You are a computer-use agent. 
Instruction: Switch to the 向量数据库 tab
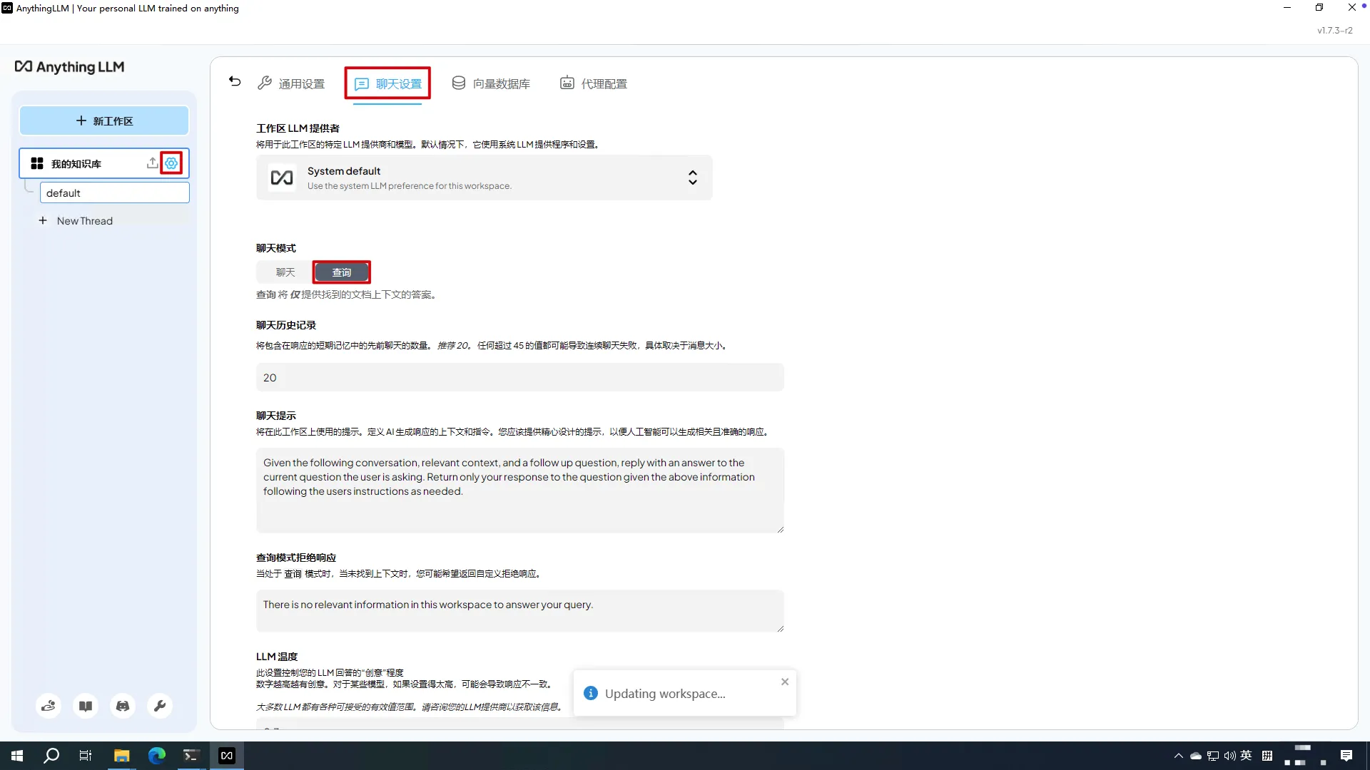pos(491,83)
